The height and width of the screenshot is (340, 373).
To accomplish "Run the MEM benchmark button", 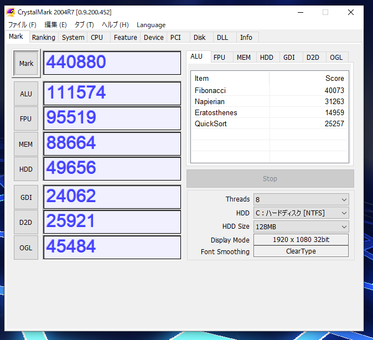I will (26, 145).
